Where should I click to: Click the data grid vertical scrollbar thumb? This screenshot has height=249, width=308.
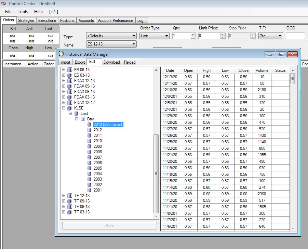293,78
